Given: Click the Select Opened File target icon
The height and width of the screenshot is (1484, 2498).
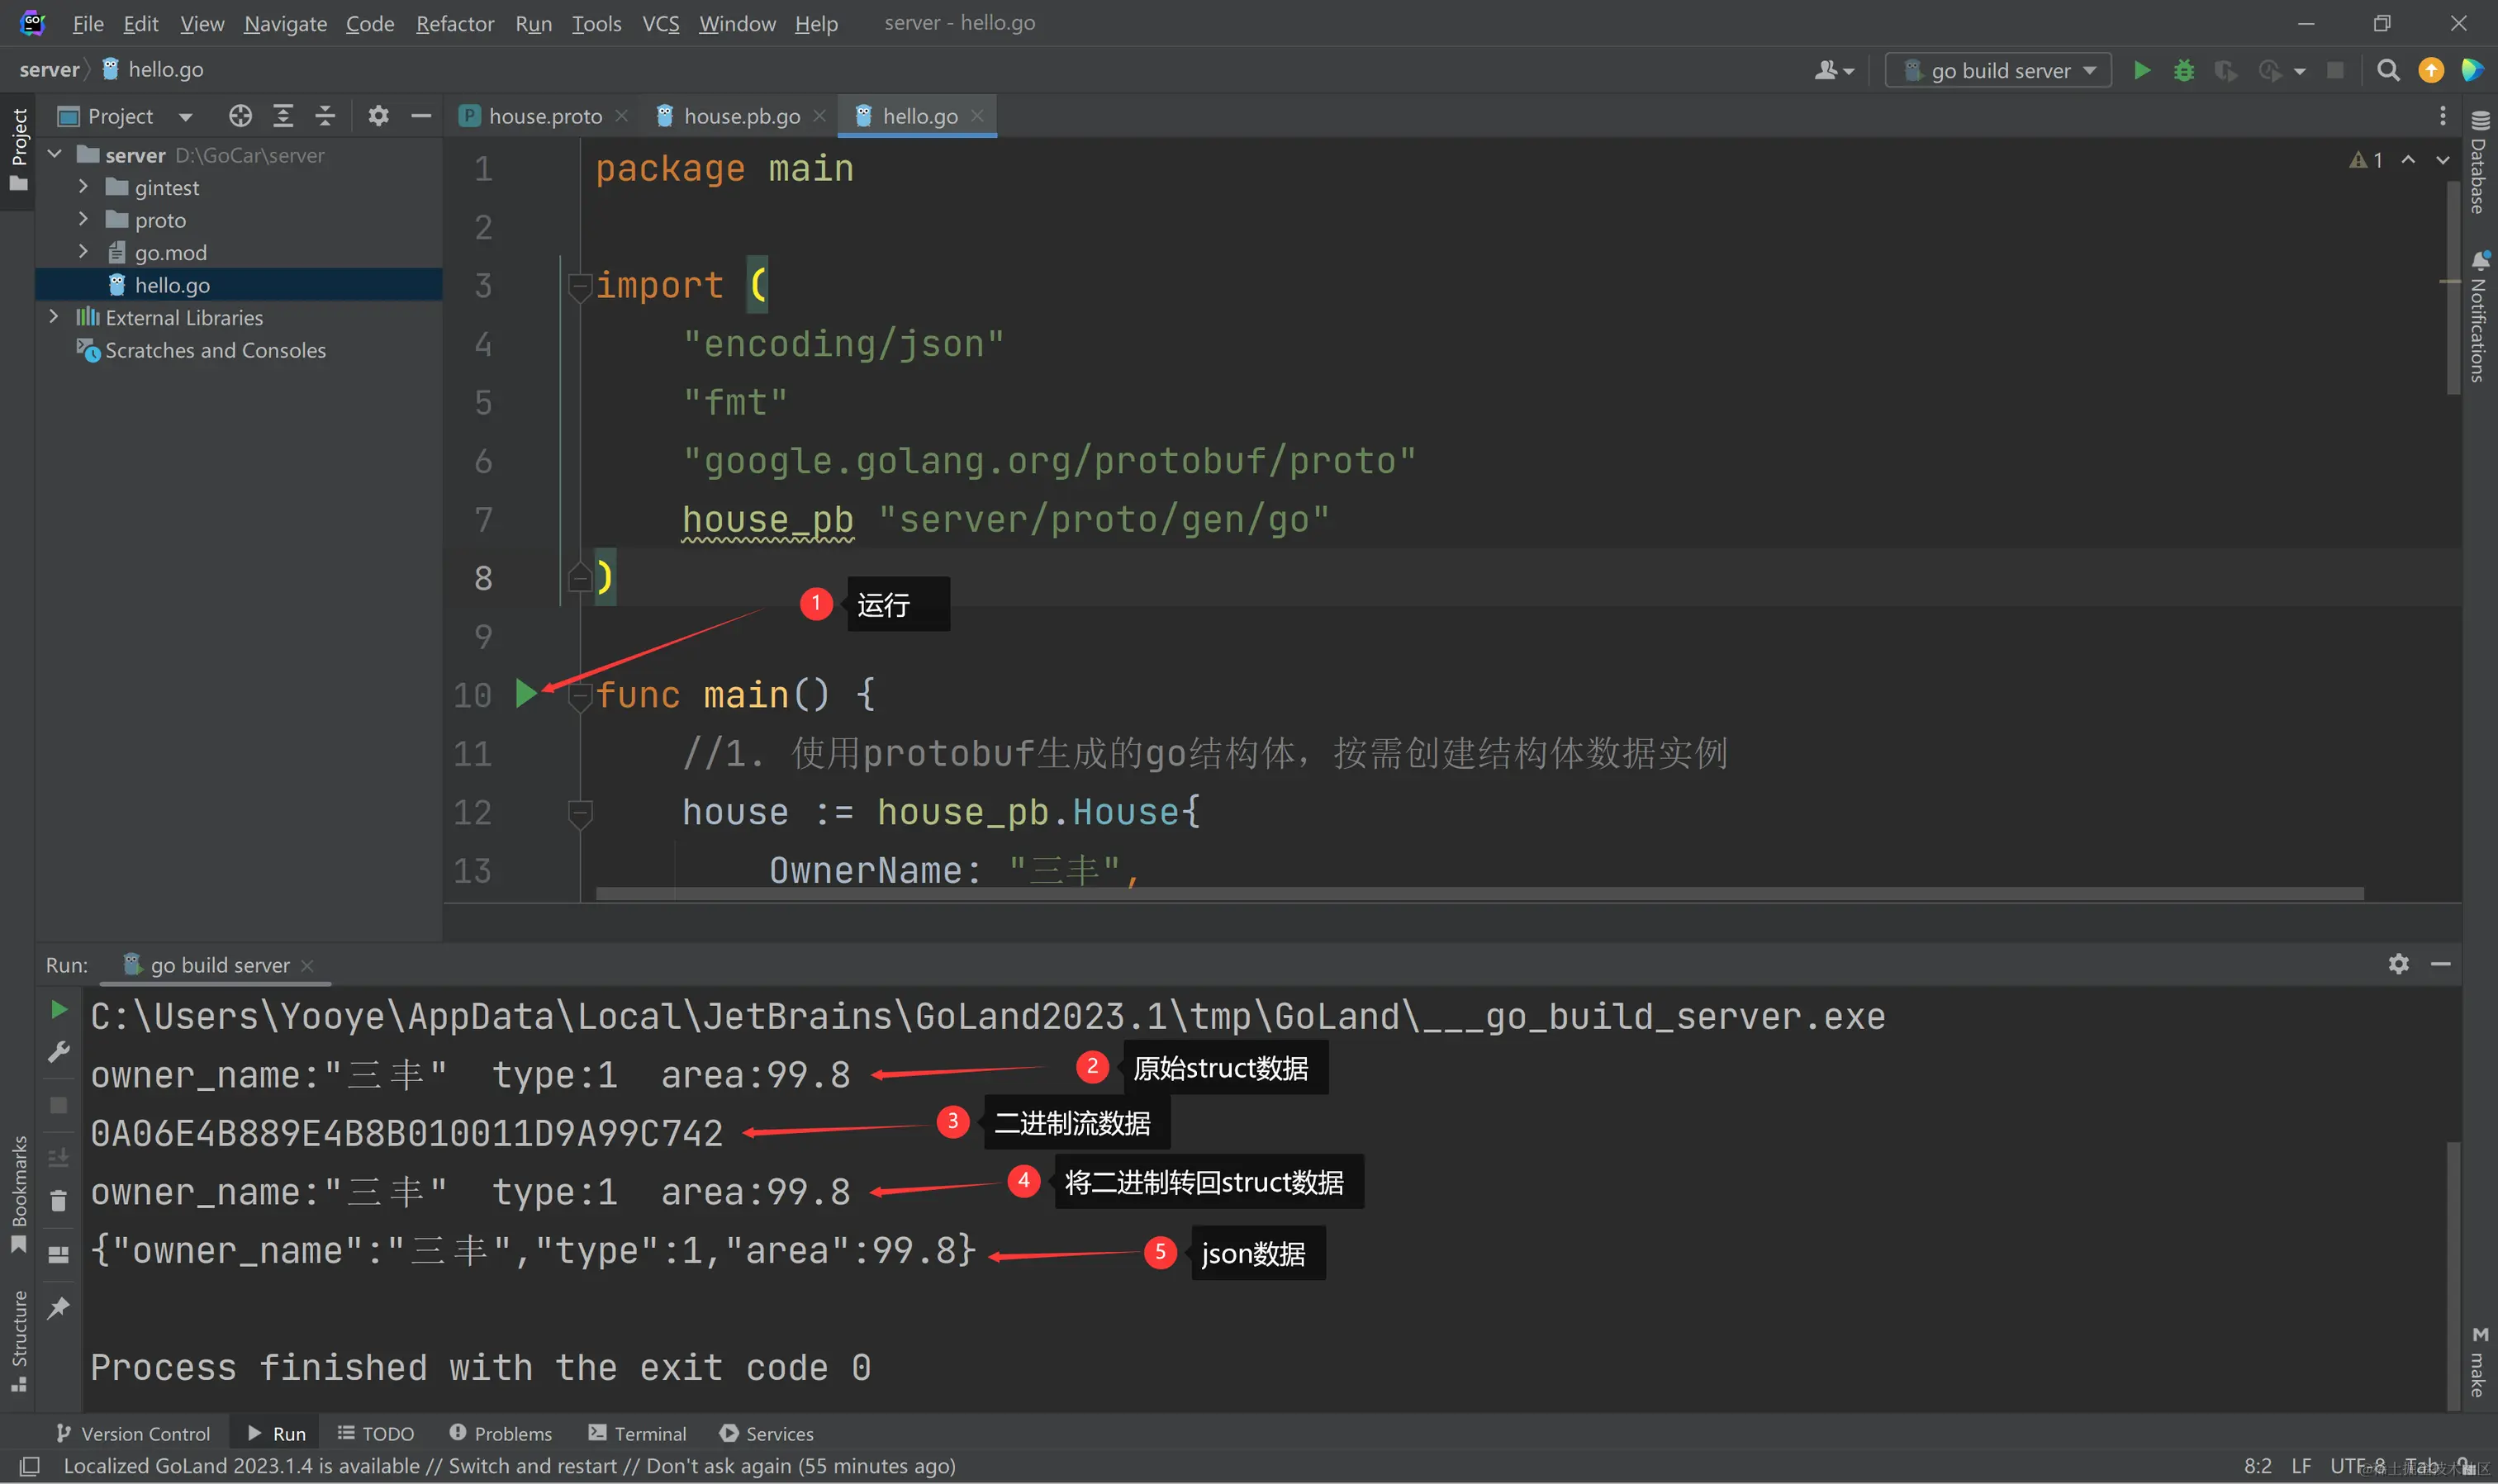Looking at the screenshot, I should [240, 116].
